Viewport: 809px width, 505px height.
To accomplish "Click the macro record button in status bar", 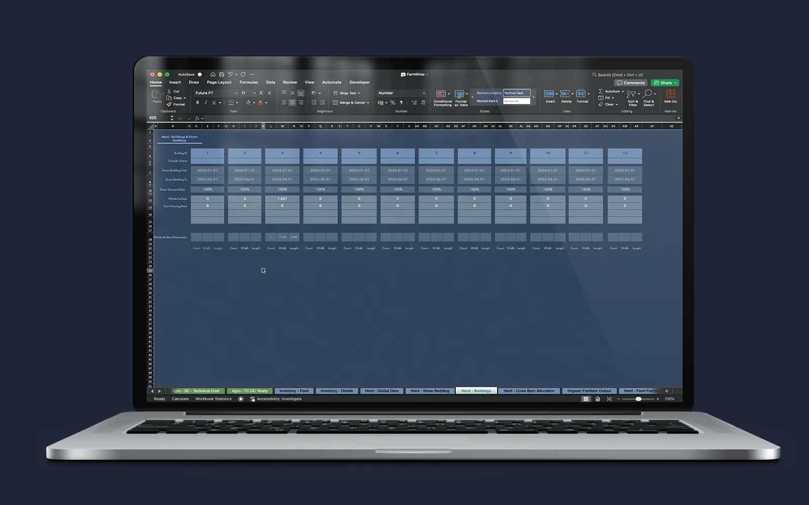I will coord(241,399).
